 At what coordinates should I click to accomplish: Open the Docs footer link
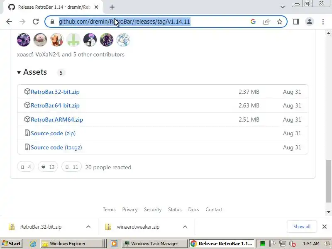(x=193, y=210)
